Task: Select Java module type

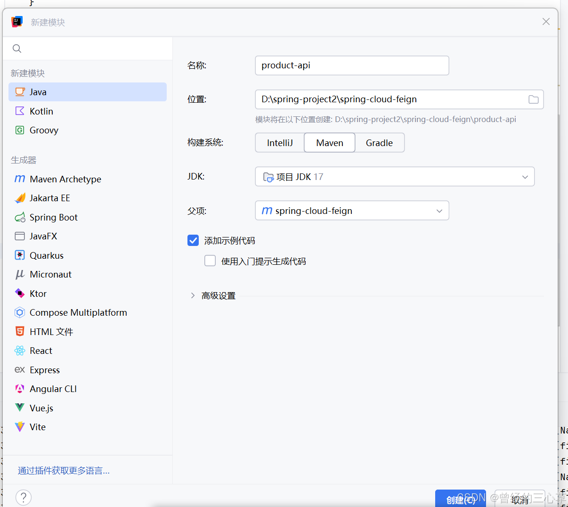Action: click(x=88, y=92)
